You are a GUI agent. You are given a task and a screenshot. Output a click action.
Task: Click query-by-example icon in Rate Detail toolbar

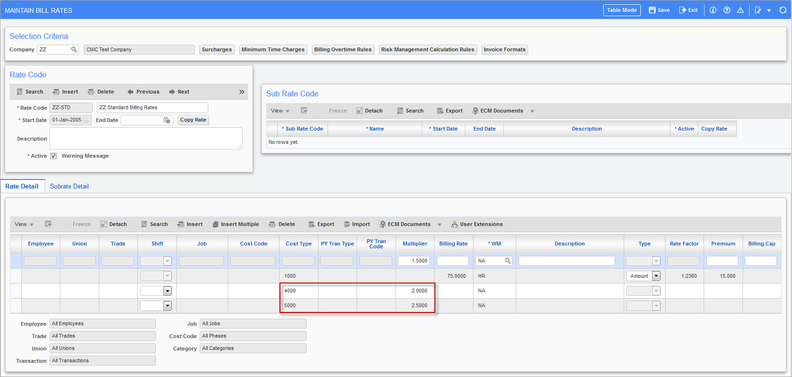pyautogui.click(x=48, y=224)
